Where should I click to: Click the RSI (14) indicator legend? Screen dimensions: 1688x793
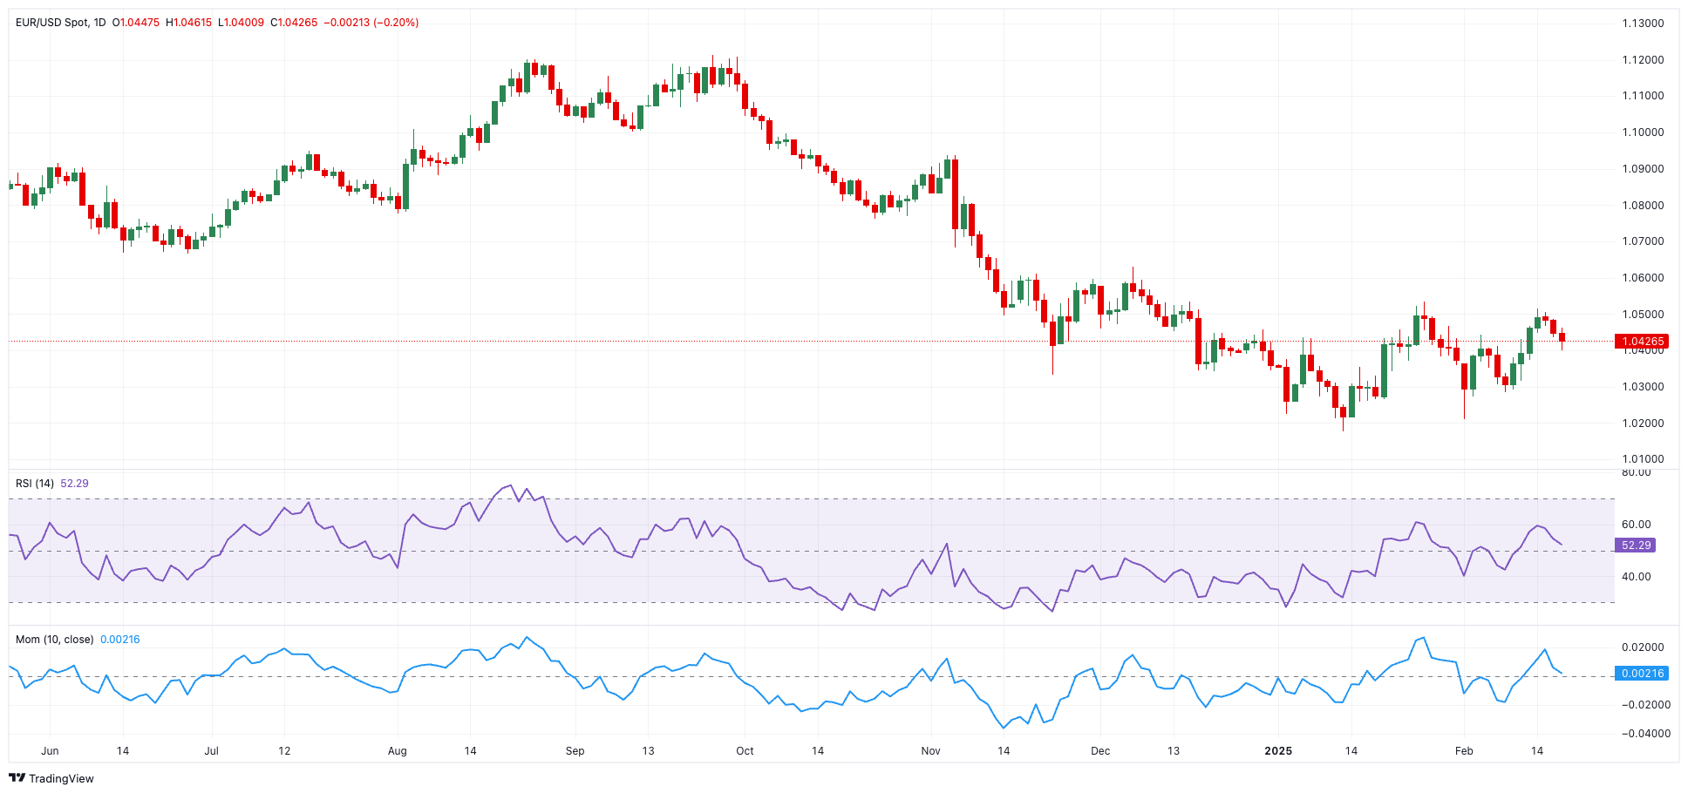click(35, 484)
